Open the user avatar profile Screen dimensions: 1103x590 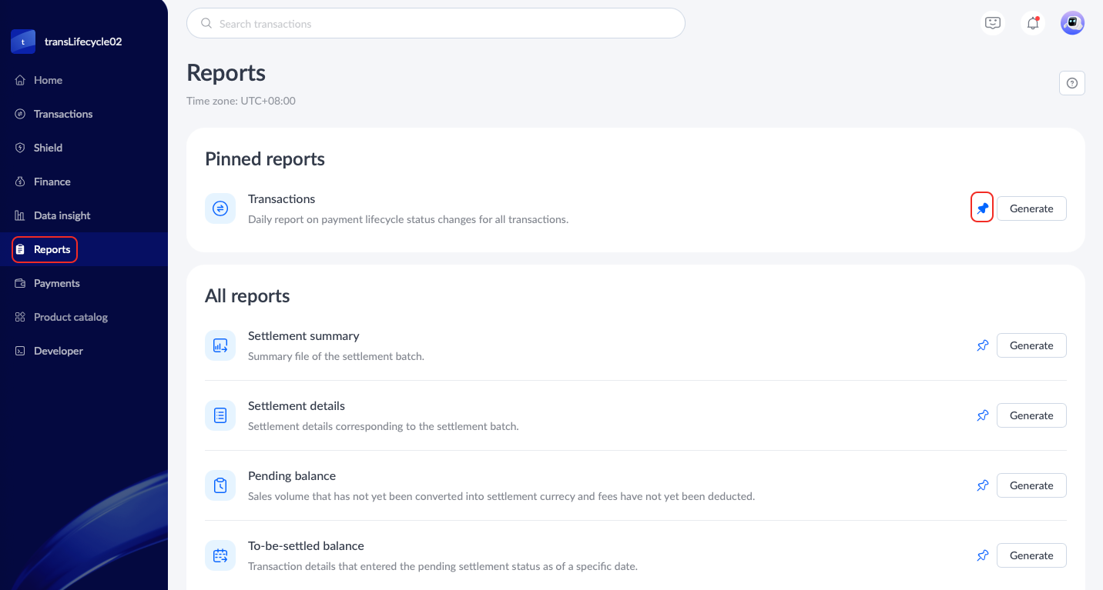pos(1072,23)
